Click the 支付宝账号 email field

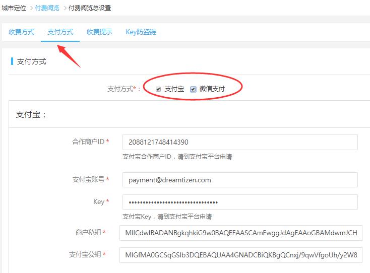239,180
